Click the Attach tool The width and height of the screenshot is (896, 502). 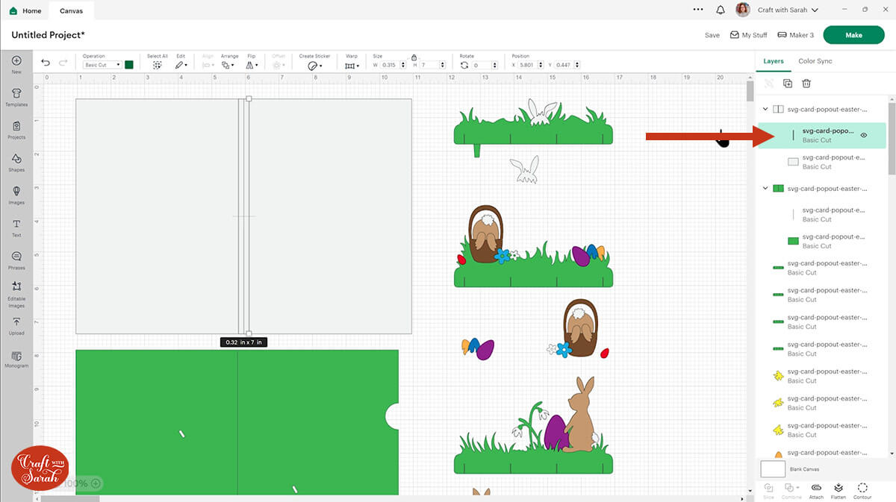816,490
